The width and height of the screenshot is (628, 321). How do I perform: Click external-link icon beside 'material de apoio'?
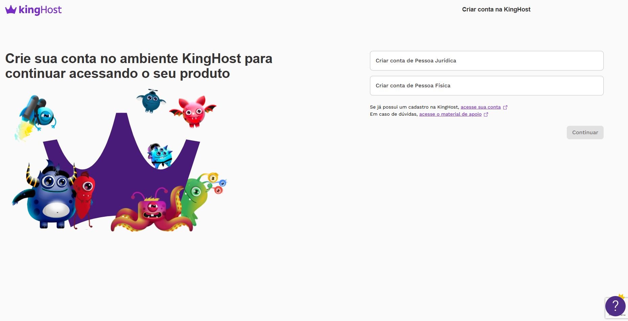[486, 114]
